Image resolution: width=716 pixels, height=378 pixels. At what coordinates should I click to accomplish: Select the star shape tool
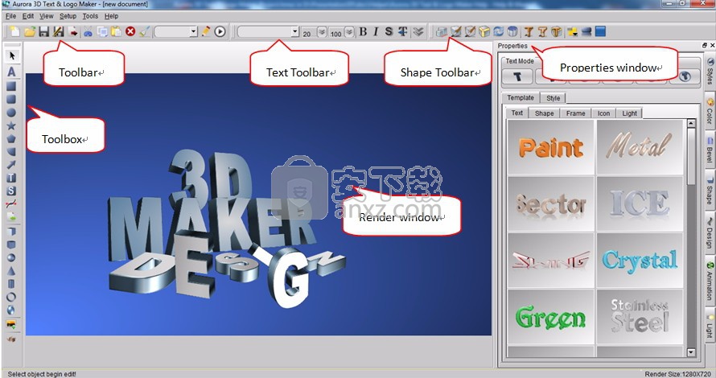tap(11, 125)
